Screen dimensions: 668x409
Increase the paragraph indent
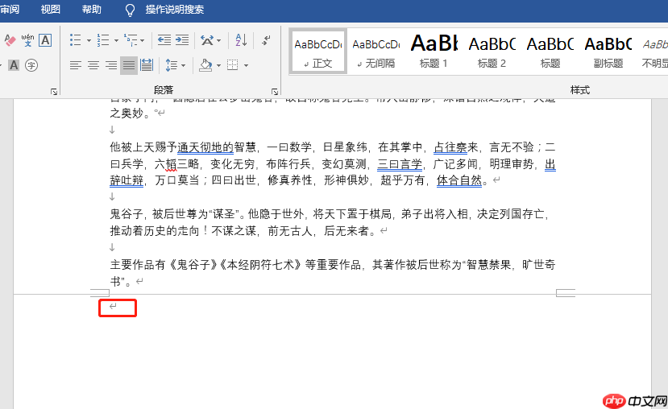coord(182,40)
